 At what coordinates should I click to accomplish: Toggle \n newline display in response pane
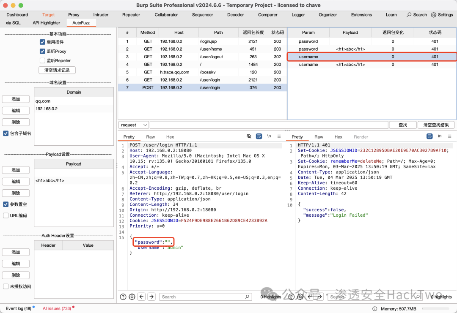[440, 136]
